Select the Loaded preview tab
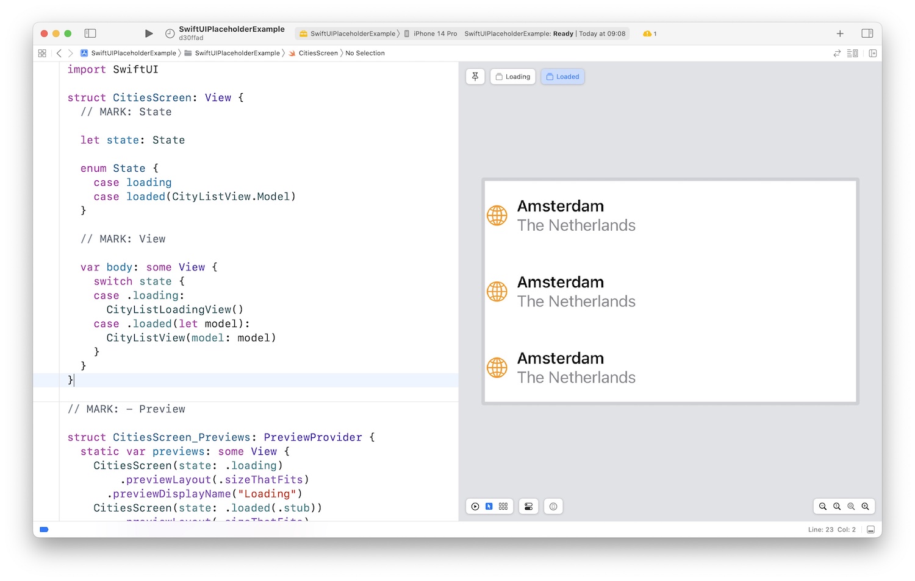 point(562,77)
